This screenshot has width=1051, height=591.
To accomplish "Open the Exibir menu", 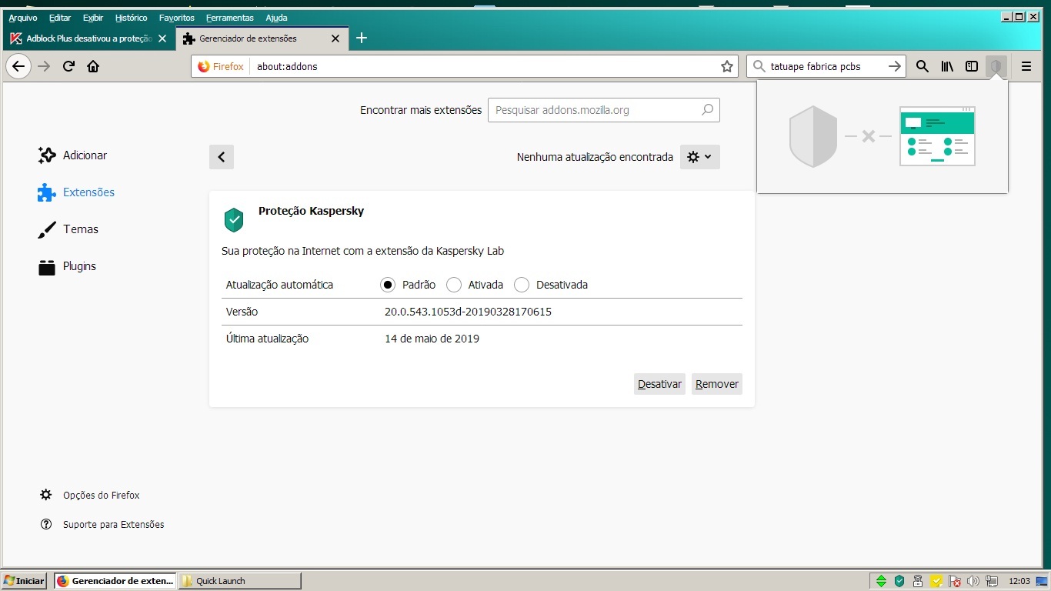I will click(x=93, y=18).
